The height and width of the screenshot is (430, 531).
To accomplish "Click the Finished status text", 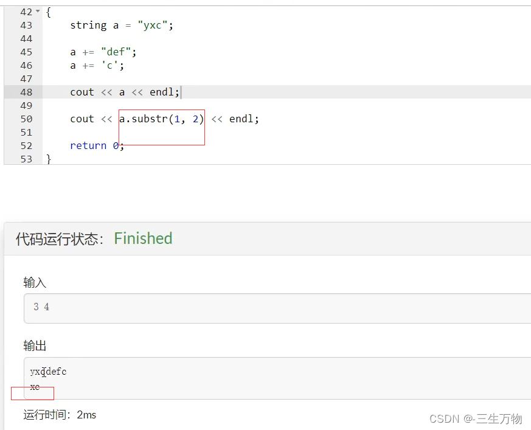I will 144,238.
